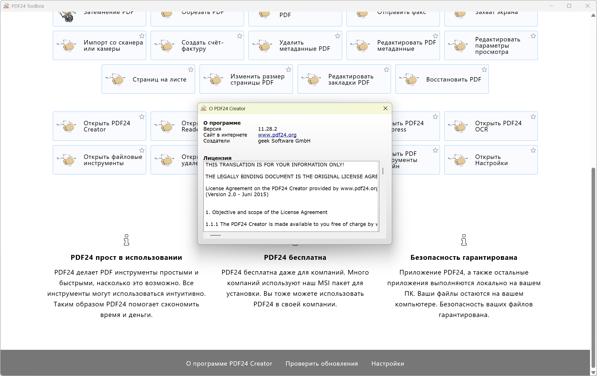
Task: Click info icon above PDF24 прост в использовании
Action: click(x=126, y=240)
